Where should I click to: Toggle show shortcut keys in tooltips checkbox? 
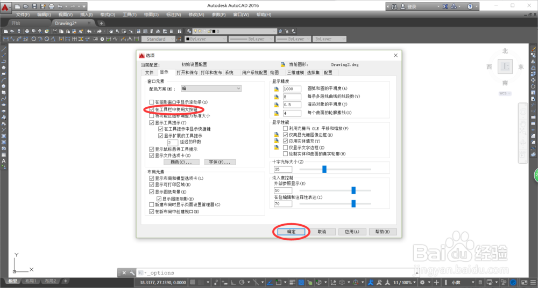pos(160,129)
